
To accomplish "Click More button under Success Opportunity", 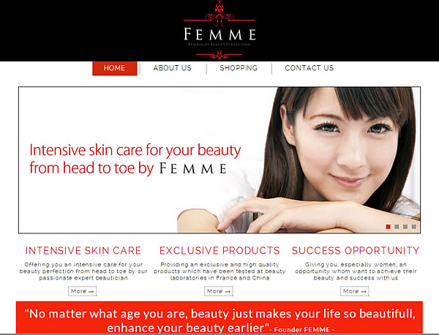I will pyautogui.click(x=354, y=291).
